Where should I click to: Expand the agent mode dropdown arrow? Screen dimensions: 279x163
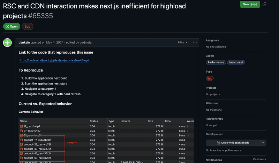(263, 143)
